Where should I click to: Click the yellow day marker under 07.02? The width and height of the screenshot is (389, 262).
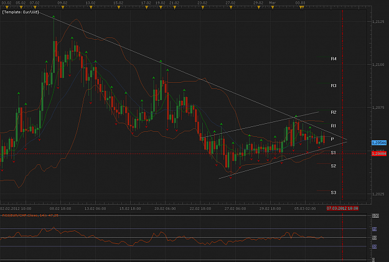(x=35, y=7)
